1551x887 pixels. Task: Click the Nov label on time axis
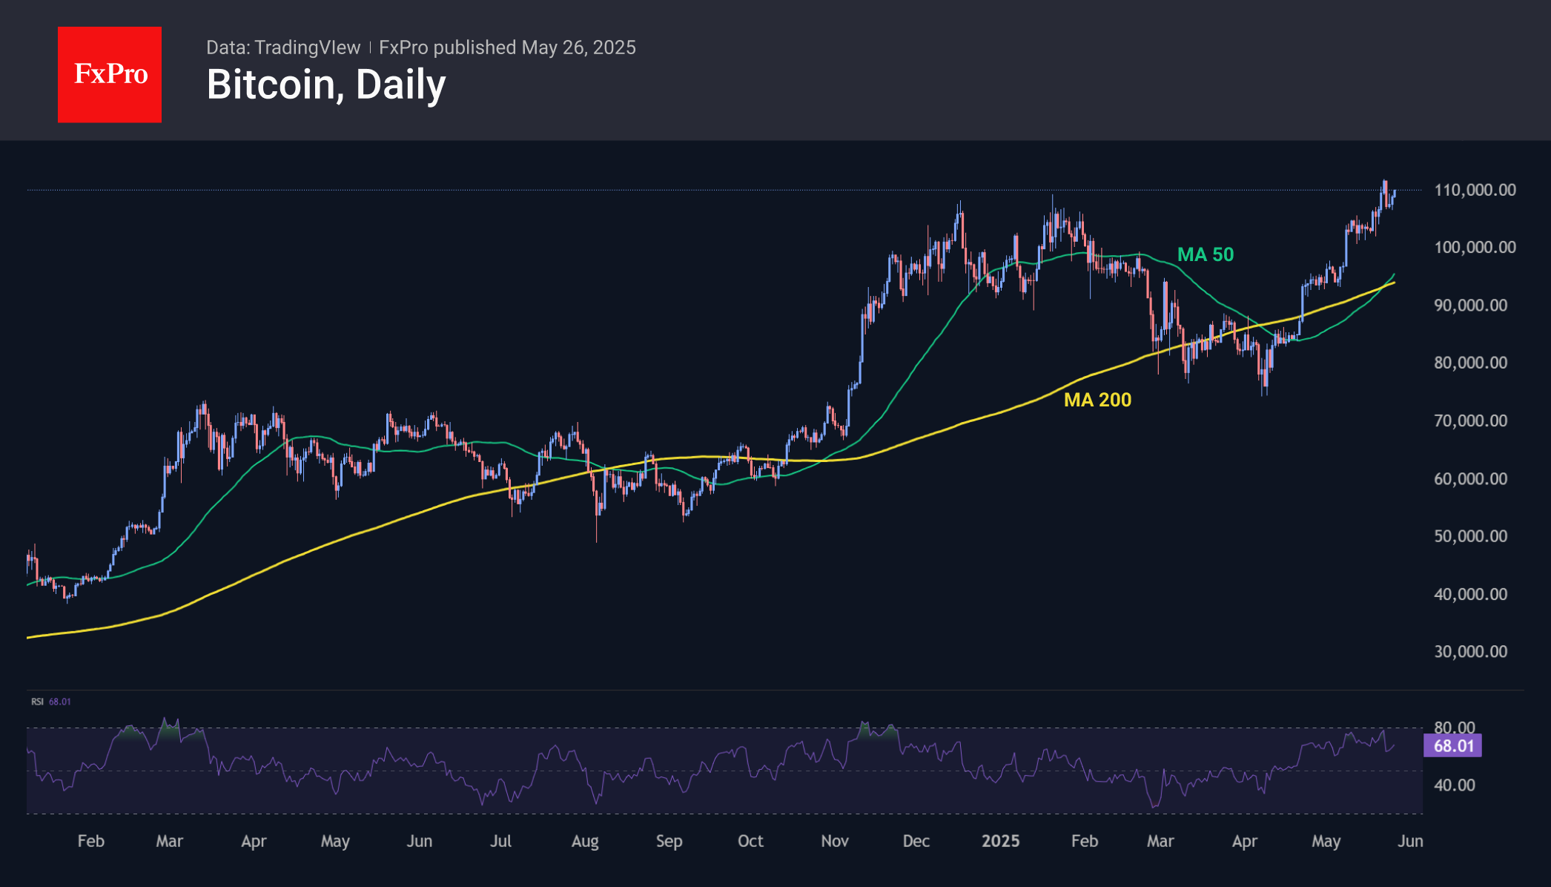(x=835, y=841)
